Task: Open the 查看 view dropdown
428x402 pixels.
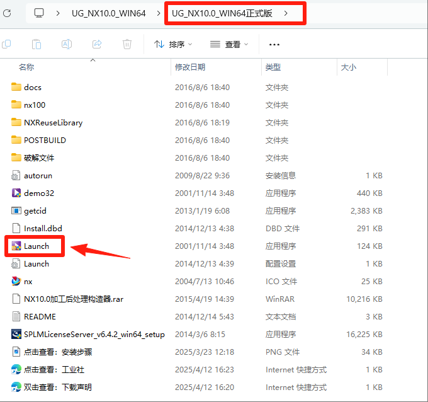Action: click(229, 44)
